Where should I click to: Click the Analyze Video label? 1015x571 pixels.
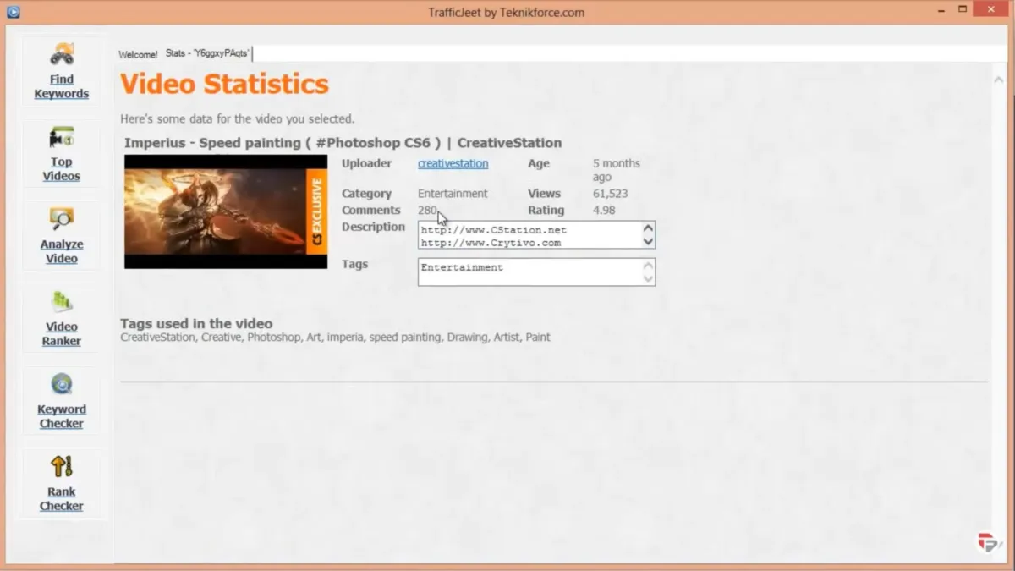click(62, 251)
